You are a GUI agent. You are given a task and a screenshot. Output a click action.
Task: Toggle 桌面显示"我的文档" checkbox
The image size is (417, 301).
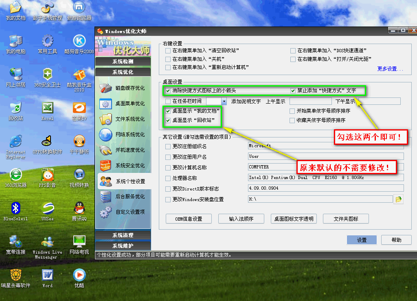point(168,111)
